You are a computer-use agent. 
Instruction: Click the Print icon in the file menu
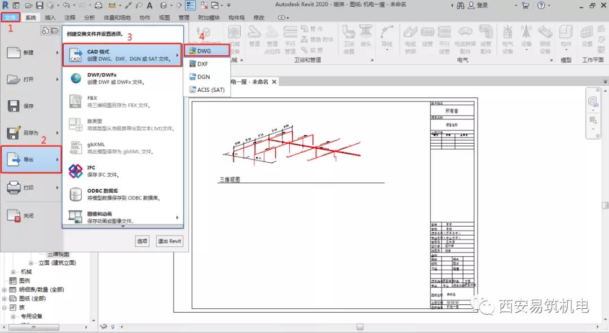pyautogui.click(x=14, y=188)
